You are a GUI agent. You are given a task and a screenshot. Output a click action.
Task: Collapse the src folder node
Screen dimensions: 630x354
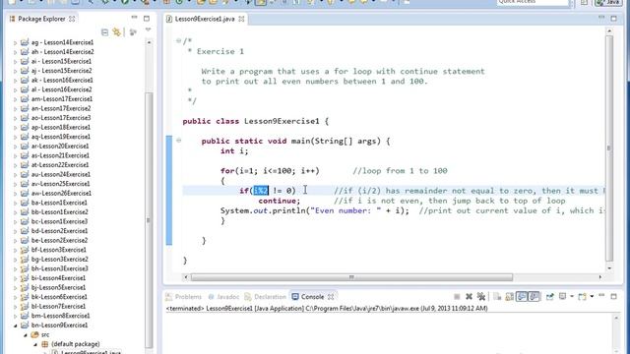[26, 334]
